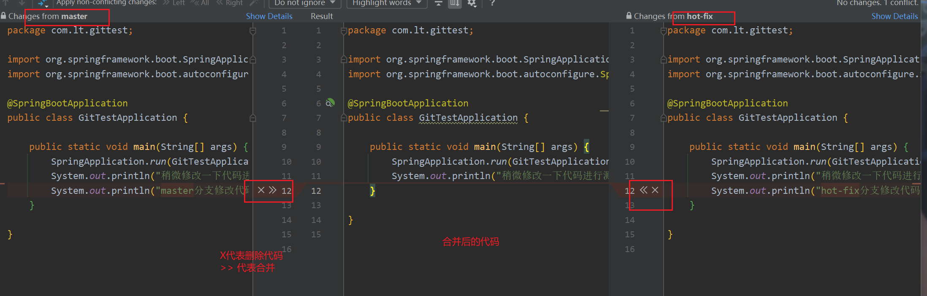The image size is (927, 296).
Task: Click 'package com.lt.gittest;' in master pane
Action: (70, 30)
